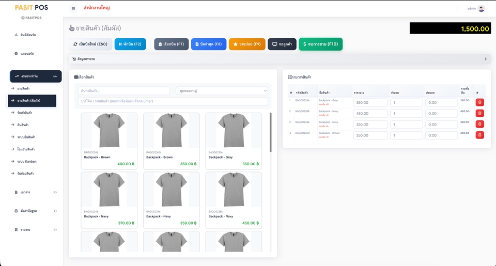The width and height of the screenshot is (496, 266).
Task: Finish the sale with จบการขาย (F10)
Action: tap(320, 44)
